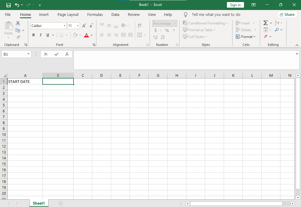The image size is (301, 207).
Task: Select cell A1 containing START DATE
Action: tap(25, 81)
